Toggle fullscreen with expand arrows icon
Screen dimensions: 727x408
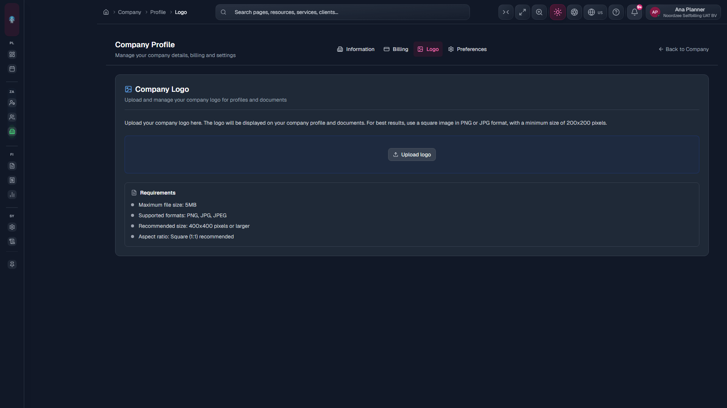(523, 12)
